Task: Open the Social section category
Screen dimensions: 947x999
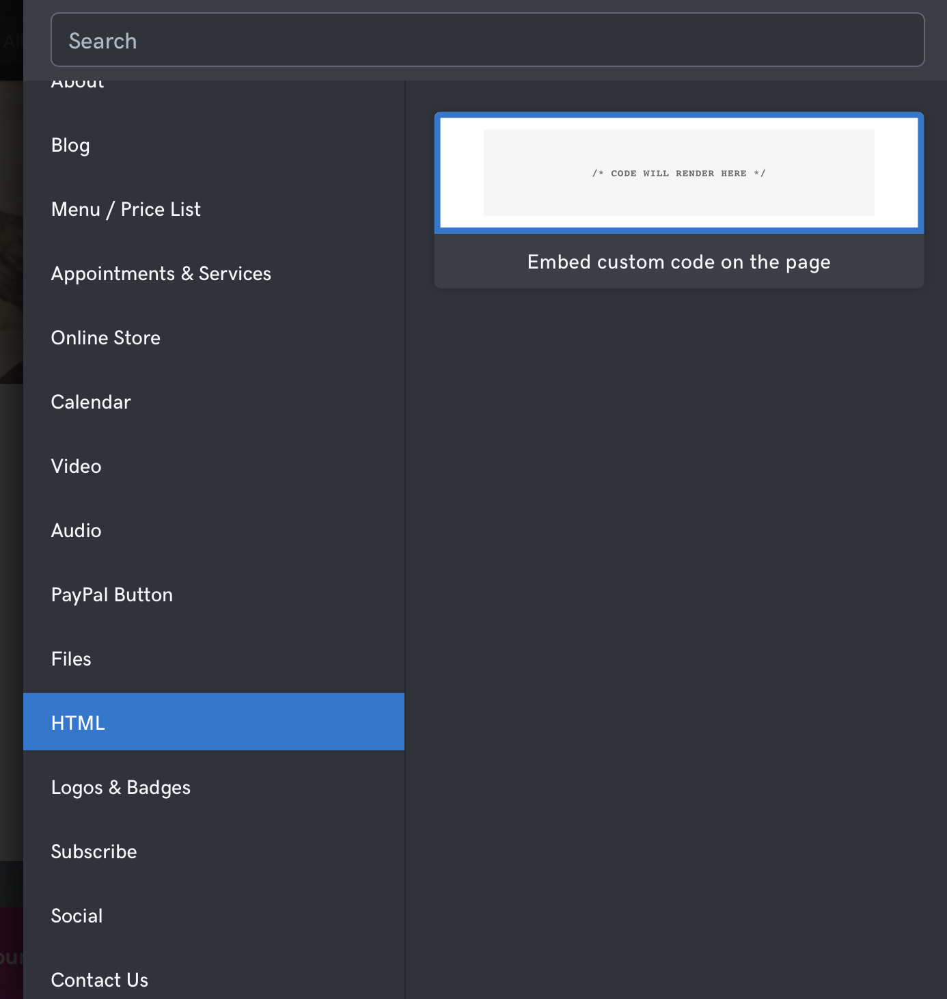Action: coord(77,916)
